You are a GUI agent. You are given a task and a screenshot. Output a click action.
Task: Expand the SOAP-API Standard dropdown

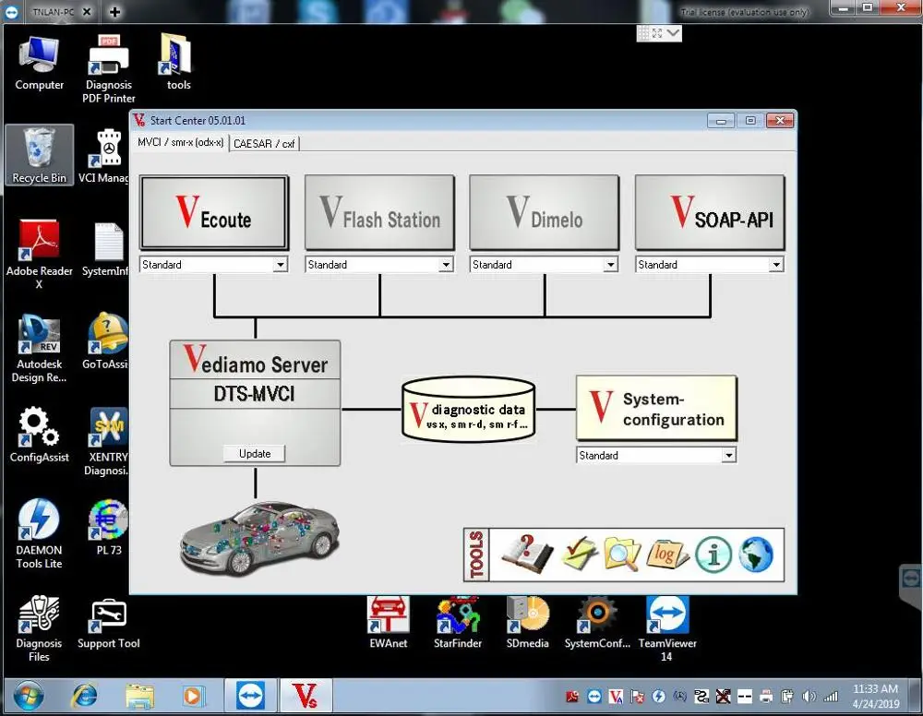[x=776, y=265]
